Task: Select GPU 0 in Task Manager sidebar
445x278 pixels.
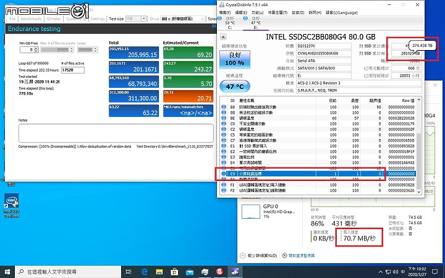Action: 268,211
